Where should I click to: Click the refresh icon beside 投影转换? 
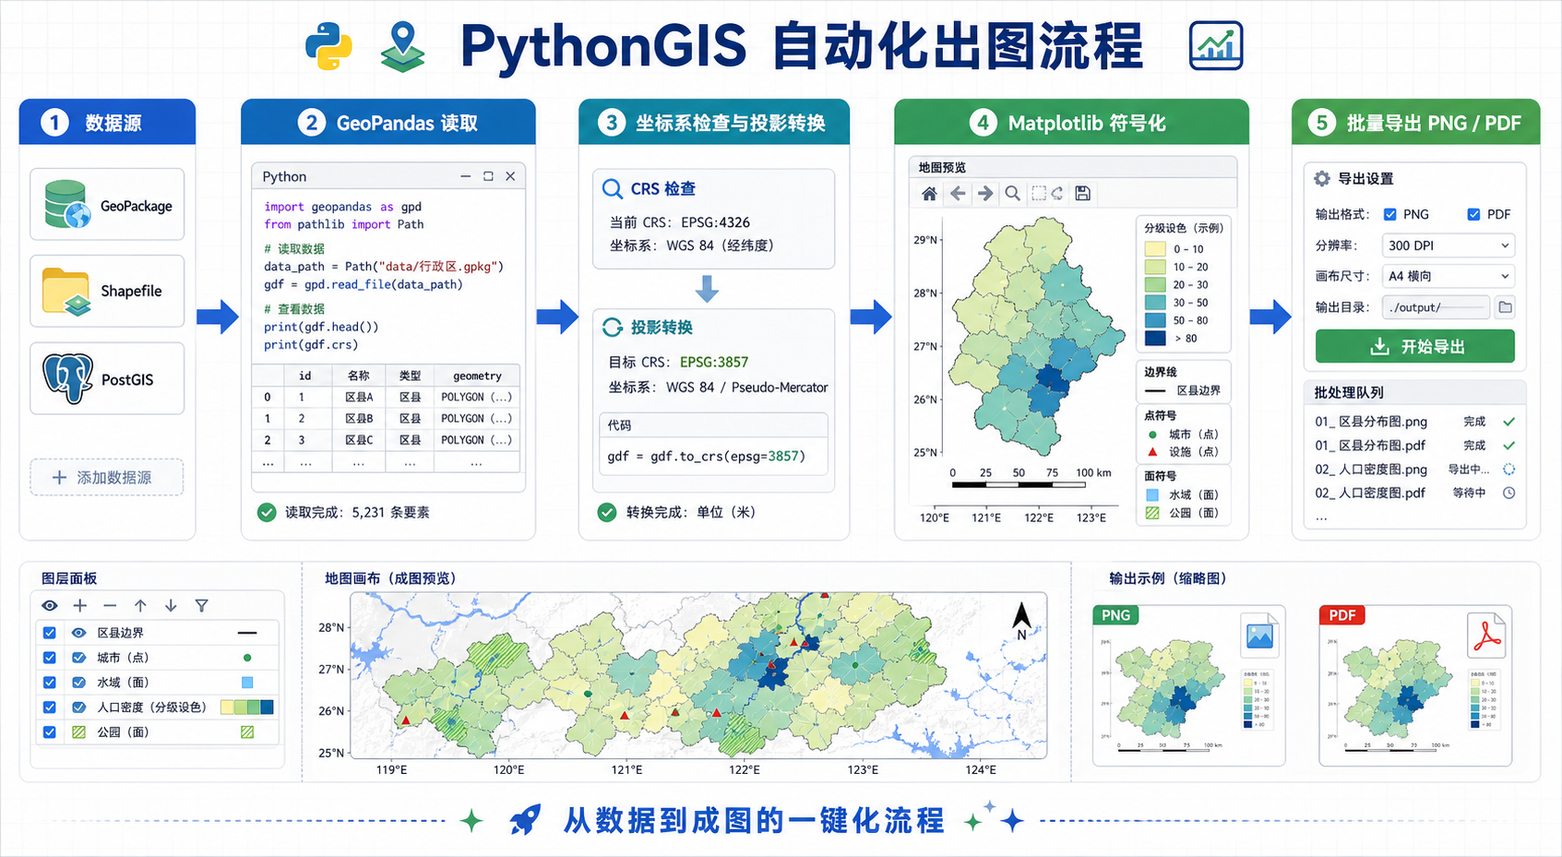613,327
